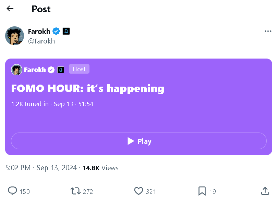Bookmark the post via the bookmark icon
The width and height of the screenshot is (277, 201).
click(x=202, y=191)
